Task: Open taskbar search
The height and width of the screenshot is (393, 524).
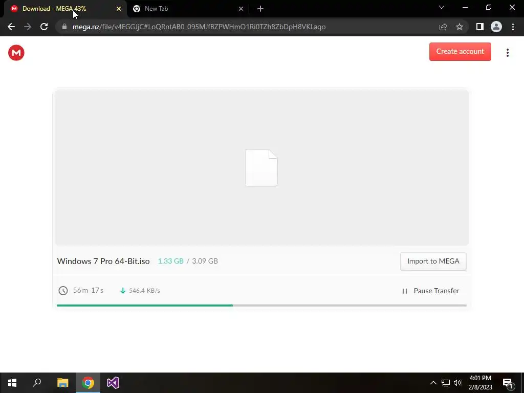Action: coord(37,383)
